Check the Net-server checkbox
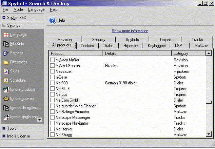215x149 pixels. coord(52,129)
